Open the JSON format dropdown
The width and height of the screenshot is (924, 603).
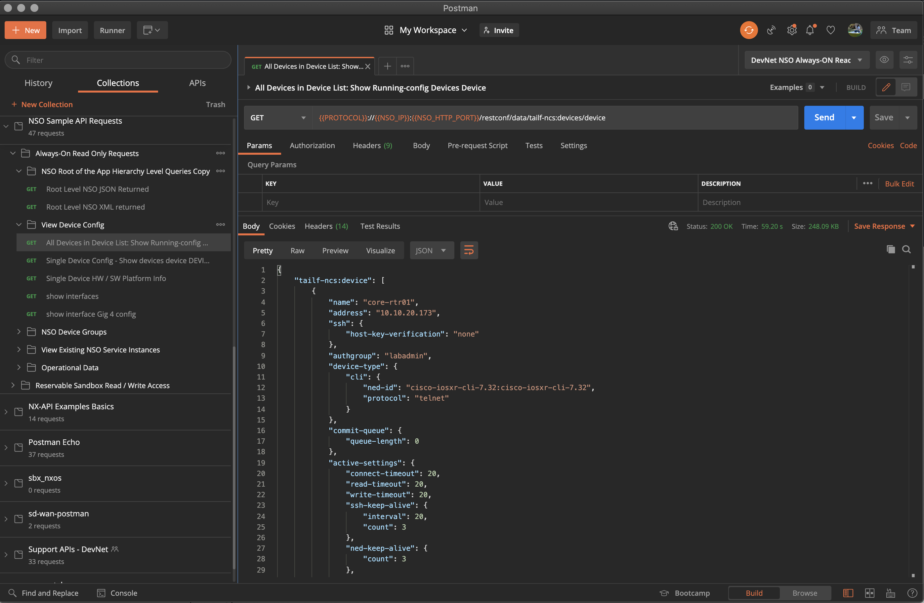click(431, 250)
